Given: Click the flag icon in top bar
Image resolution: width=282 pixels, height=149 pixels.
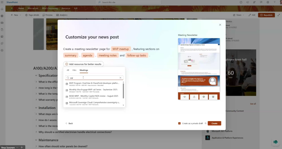Looking at the screenshot, I should click(x=261, y=2).
